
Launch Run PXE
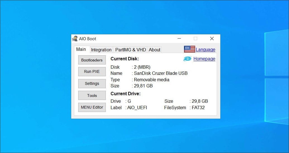[92, 71]
